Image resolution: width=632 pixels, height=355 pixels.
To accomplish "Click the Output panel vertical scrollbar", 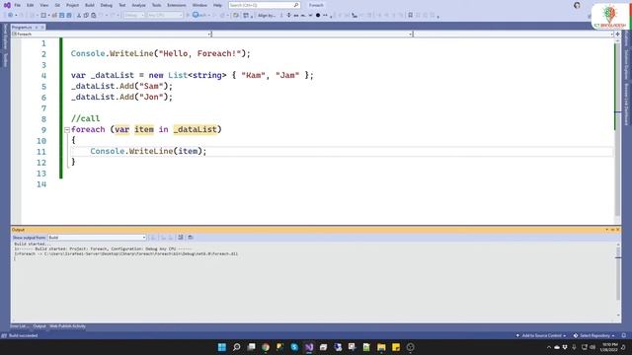I will coord(618,280).
